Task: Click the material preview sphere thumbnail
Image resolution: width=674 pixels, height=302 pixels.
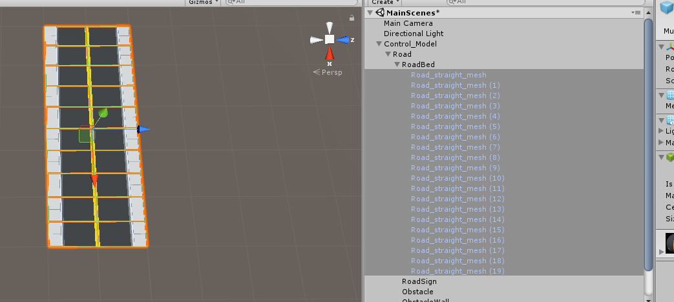Action: point(669,243)
